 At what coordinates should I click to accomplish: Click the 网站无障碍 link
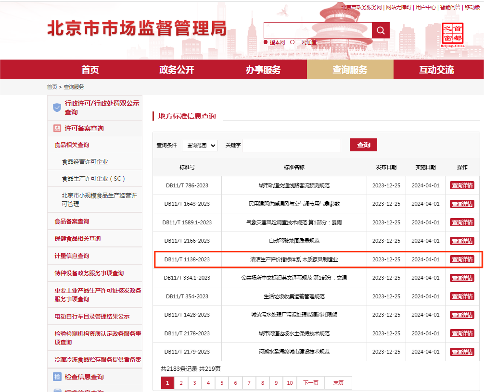tap(398, 7)
